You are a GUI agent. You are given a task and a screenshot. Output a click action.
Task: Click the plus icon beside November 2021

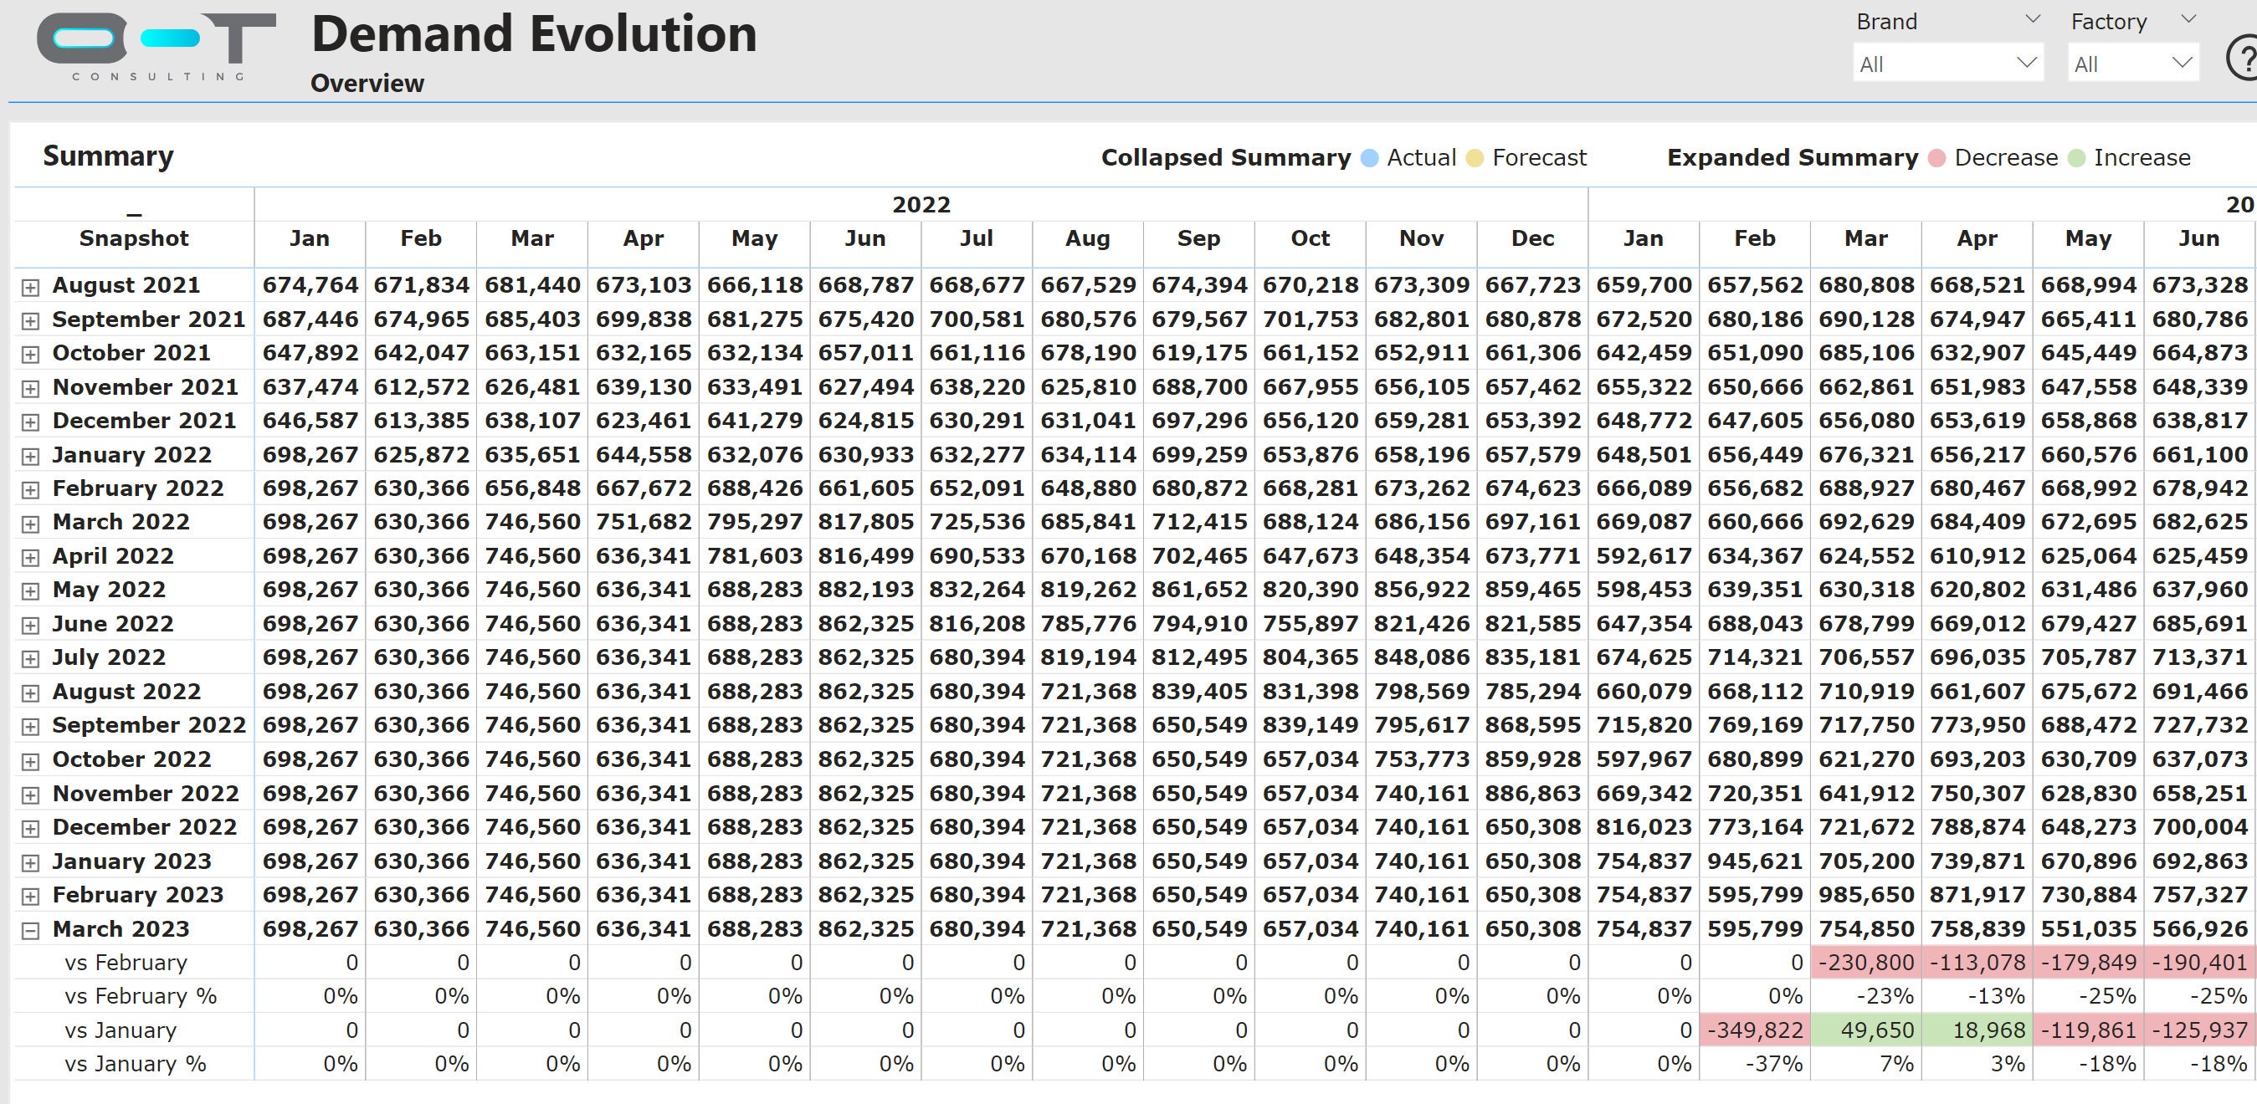tap(32, 386)
